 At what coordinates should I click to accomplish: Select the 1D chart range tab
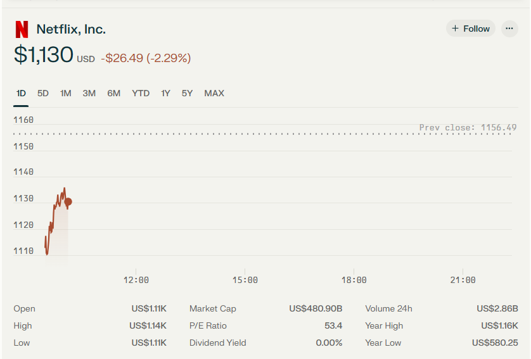click(21, 93)
